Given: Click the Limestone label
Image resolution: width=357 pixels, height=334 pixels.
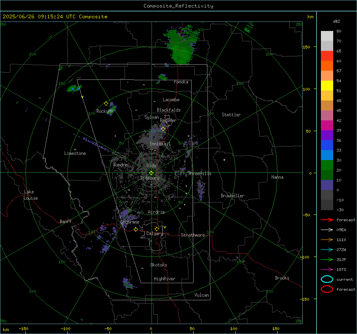Looking at the screenshot, I should pos(75,153).
